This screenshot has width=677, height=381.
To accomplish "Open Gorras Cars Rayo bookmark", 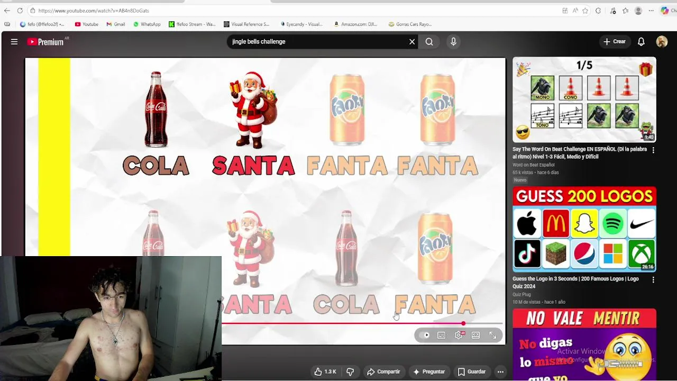I will [410, 24].
